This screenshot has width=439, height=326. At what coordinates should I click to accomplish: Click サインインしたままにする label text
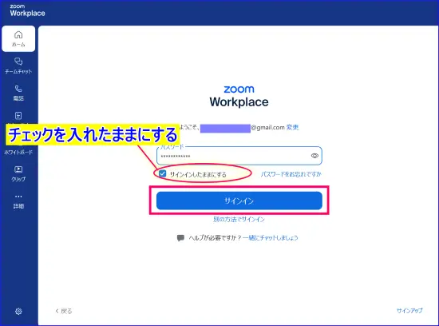tap(198, 174)
